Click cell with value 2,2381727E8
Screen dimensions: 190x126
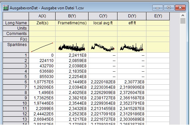pos(103,98)
